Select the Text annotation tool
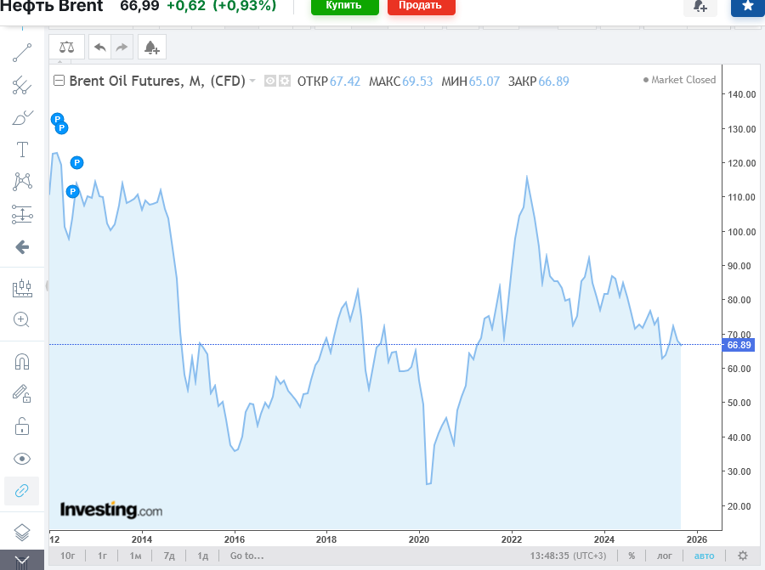765x570 pixels. click(x=22, y=150)
